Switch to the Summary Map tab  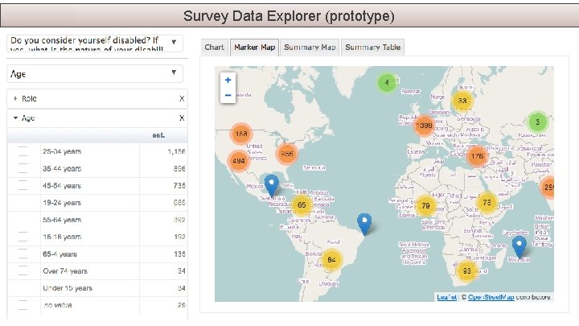pos(310,47)
